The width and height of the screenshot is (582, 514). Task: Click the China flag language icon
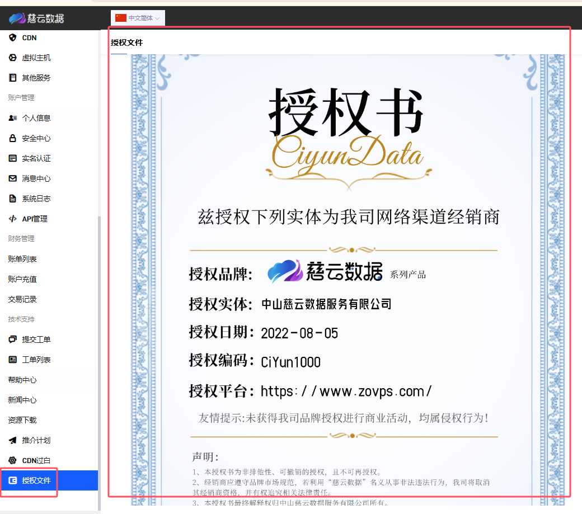click(x=121, y=18)
